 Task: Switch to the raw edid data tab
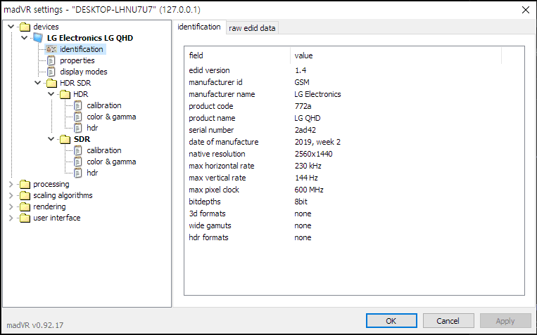[252, 28]
